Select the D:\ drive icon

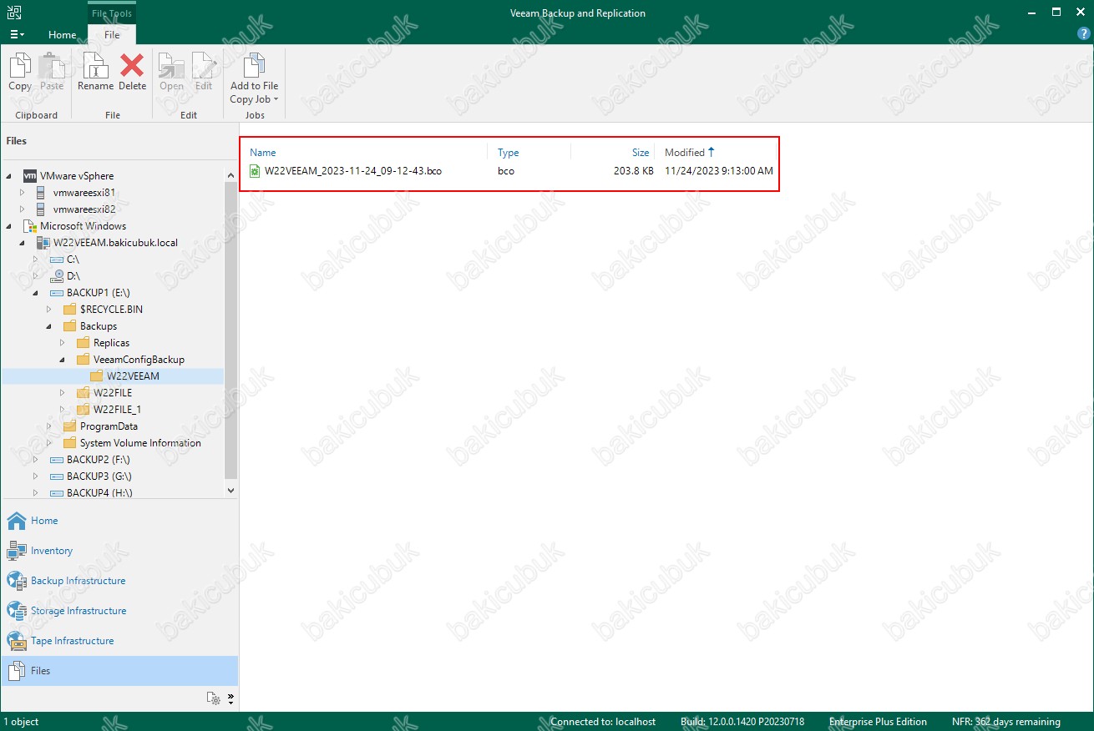57,276
